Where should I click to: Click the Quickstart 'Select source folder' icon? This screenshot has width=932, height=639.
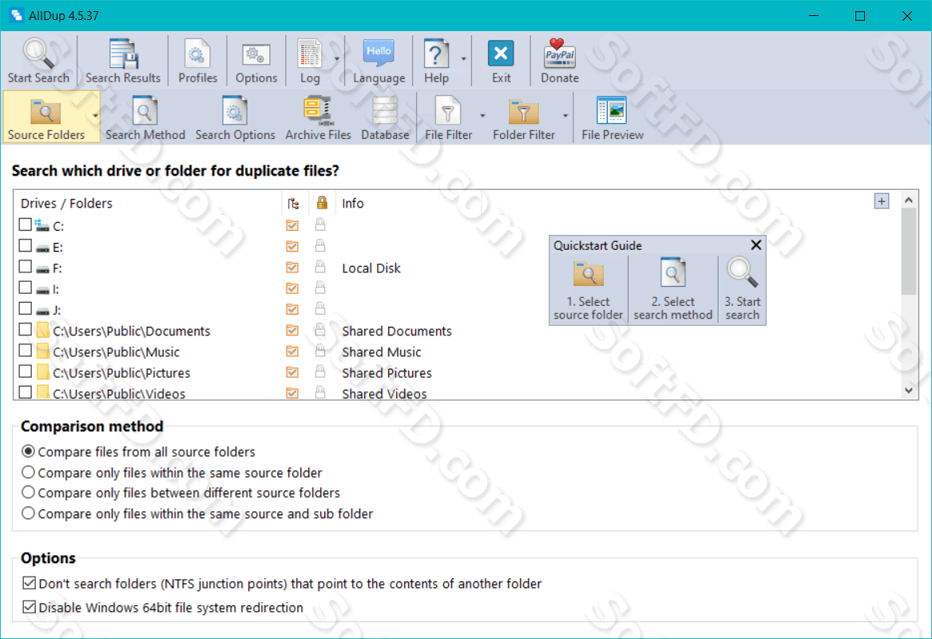(x=589, y=275)
